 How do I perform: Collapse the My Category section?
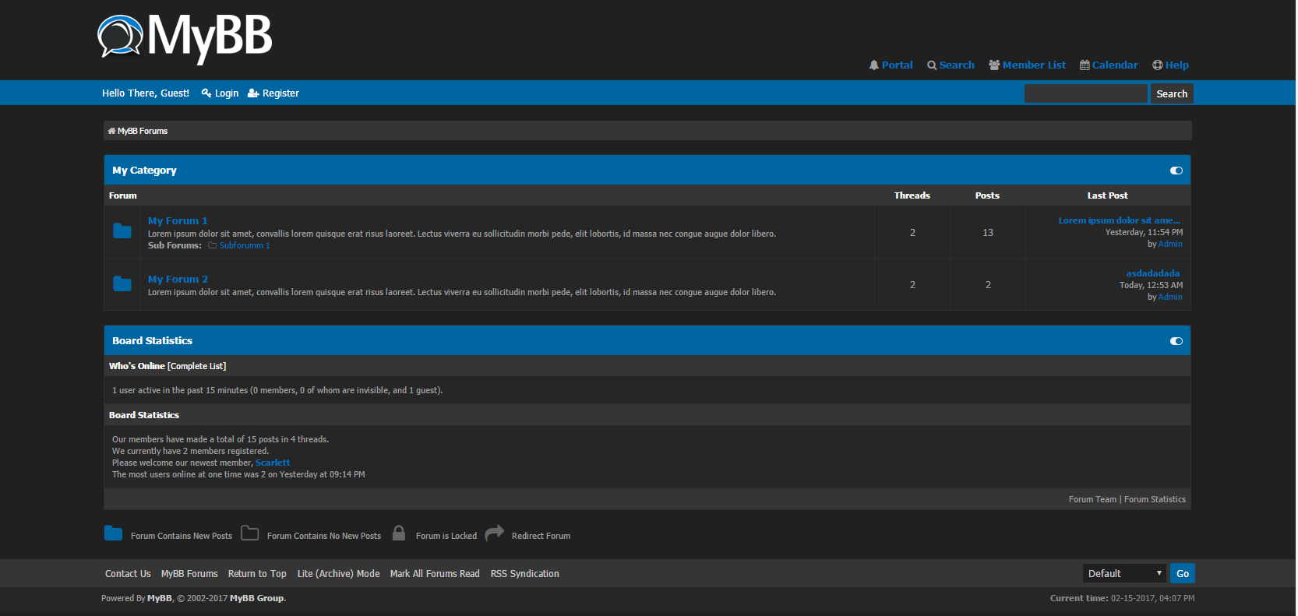[1176, 171]
